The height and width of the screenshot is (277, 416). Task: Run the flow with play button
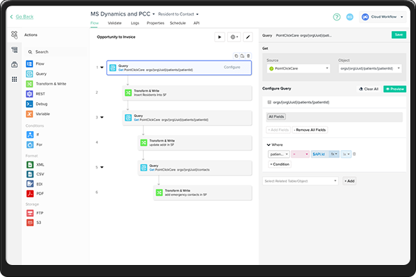[220, 37]
